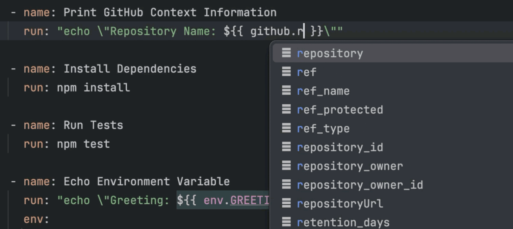Click the property icon beside ref
Screen dimensions: 513x229
coord(286,72)
